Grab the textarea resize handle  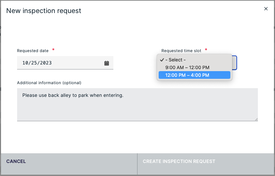(x=256, y=120)
